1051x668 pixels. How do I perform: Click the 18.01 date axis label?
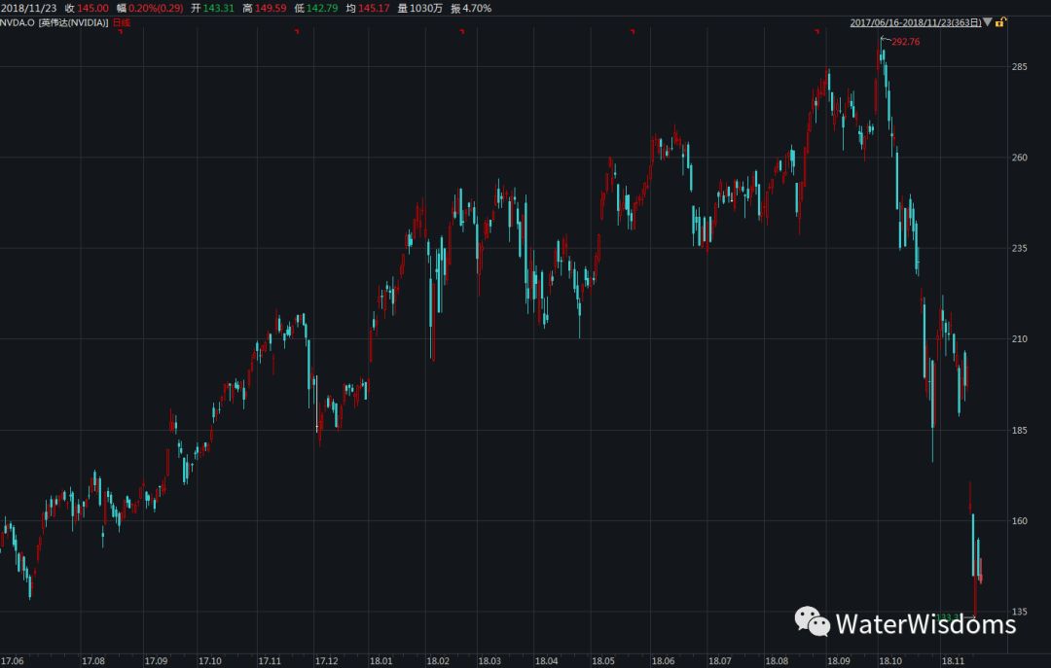[381, 661]
